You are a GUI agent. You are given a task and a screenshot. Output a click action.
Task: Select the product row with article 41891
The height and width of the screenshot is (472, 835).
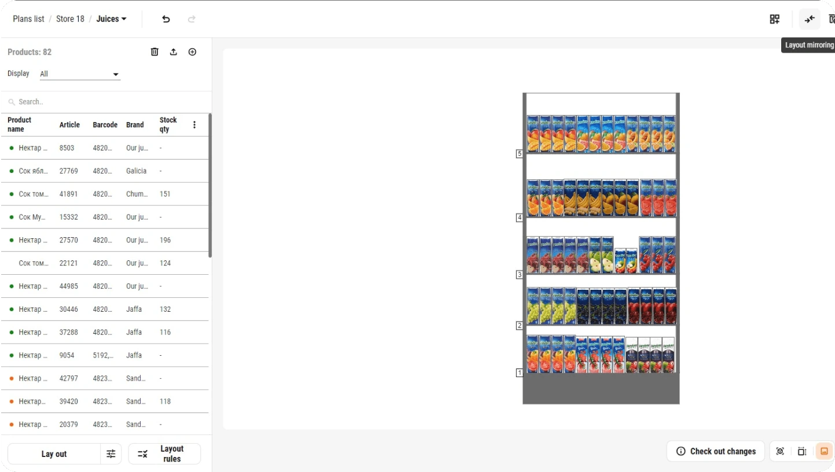point(104,194)
